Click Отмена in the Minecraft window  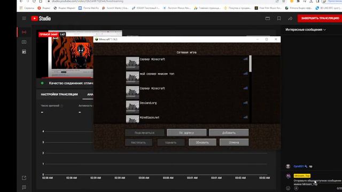click(x=234, y=142)
